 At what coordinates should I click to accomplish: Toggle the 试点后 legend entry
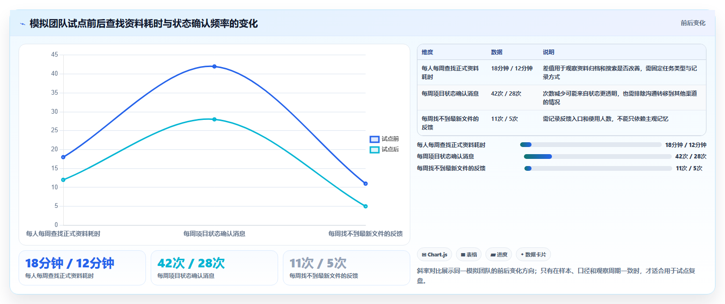tap(384, 149)
